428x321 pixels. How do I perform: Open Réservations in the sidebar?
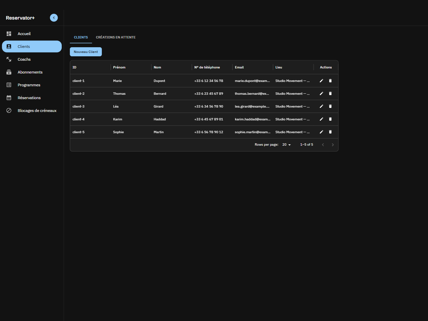[x=32, y=98]
